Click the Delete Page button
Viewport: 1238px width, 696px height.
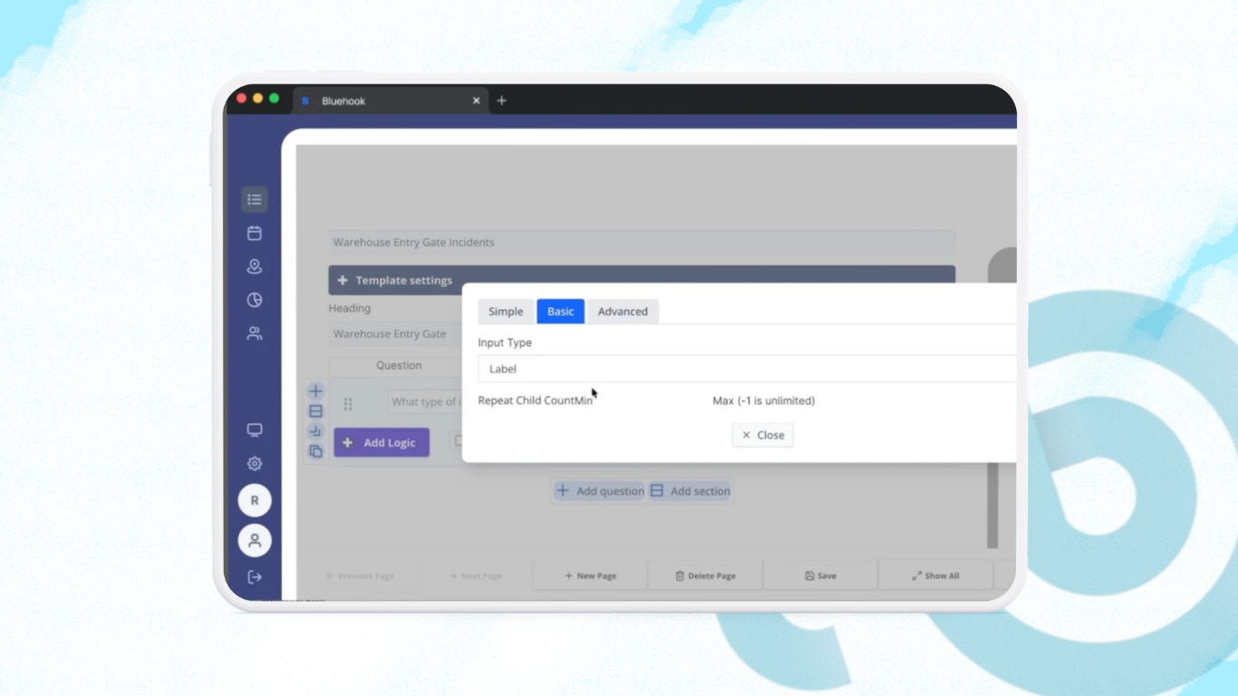point(705,575)
